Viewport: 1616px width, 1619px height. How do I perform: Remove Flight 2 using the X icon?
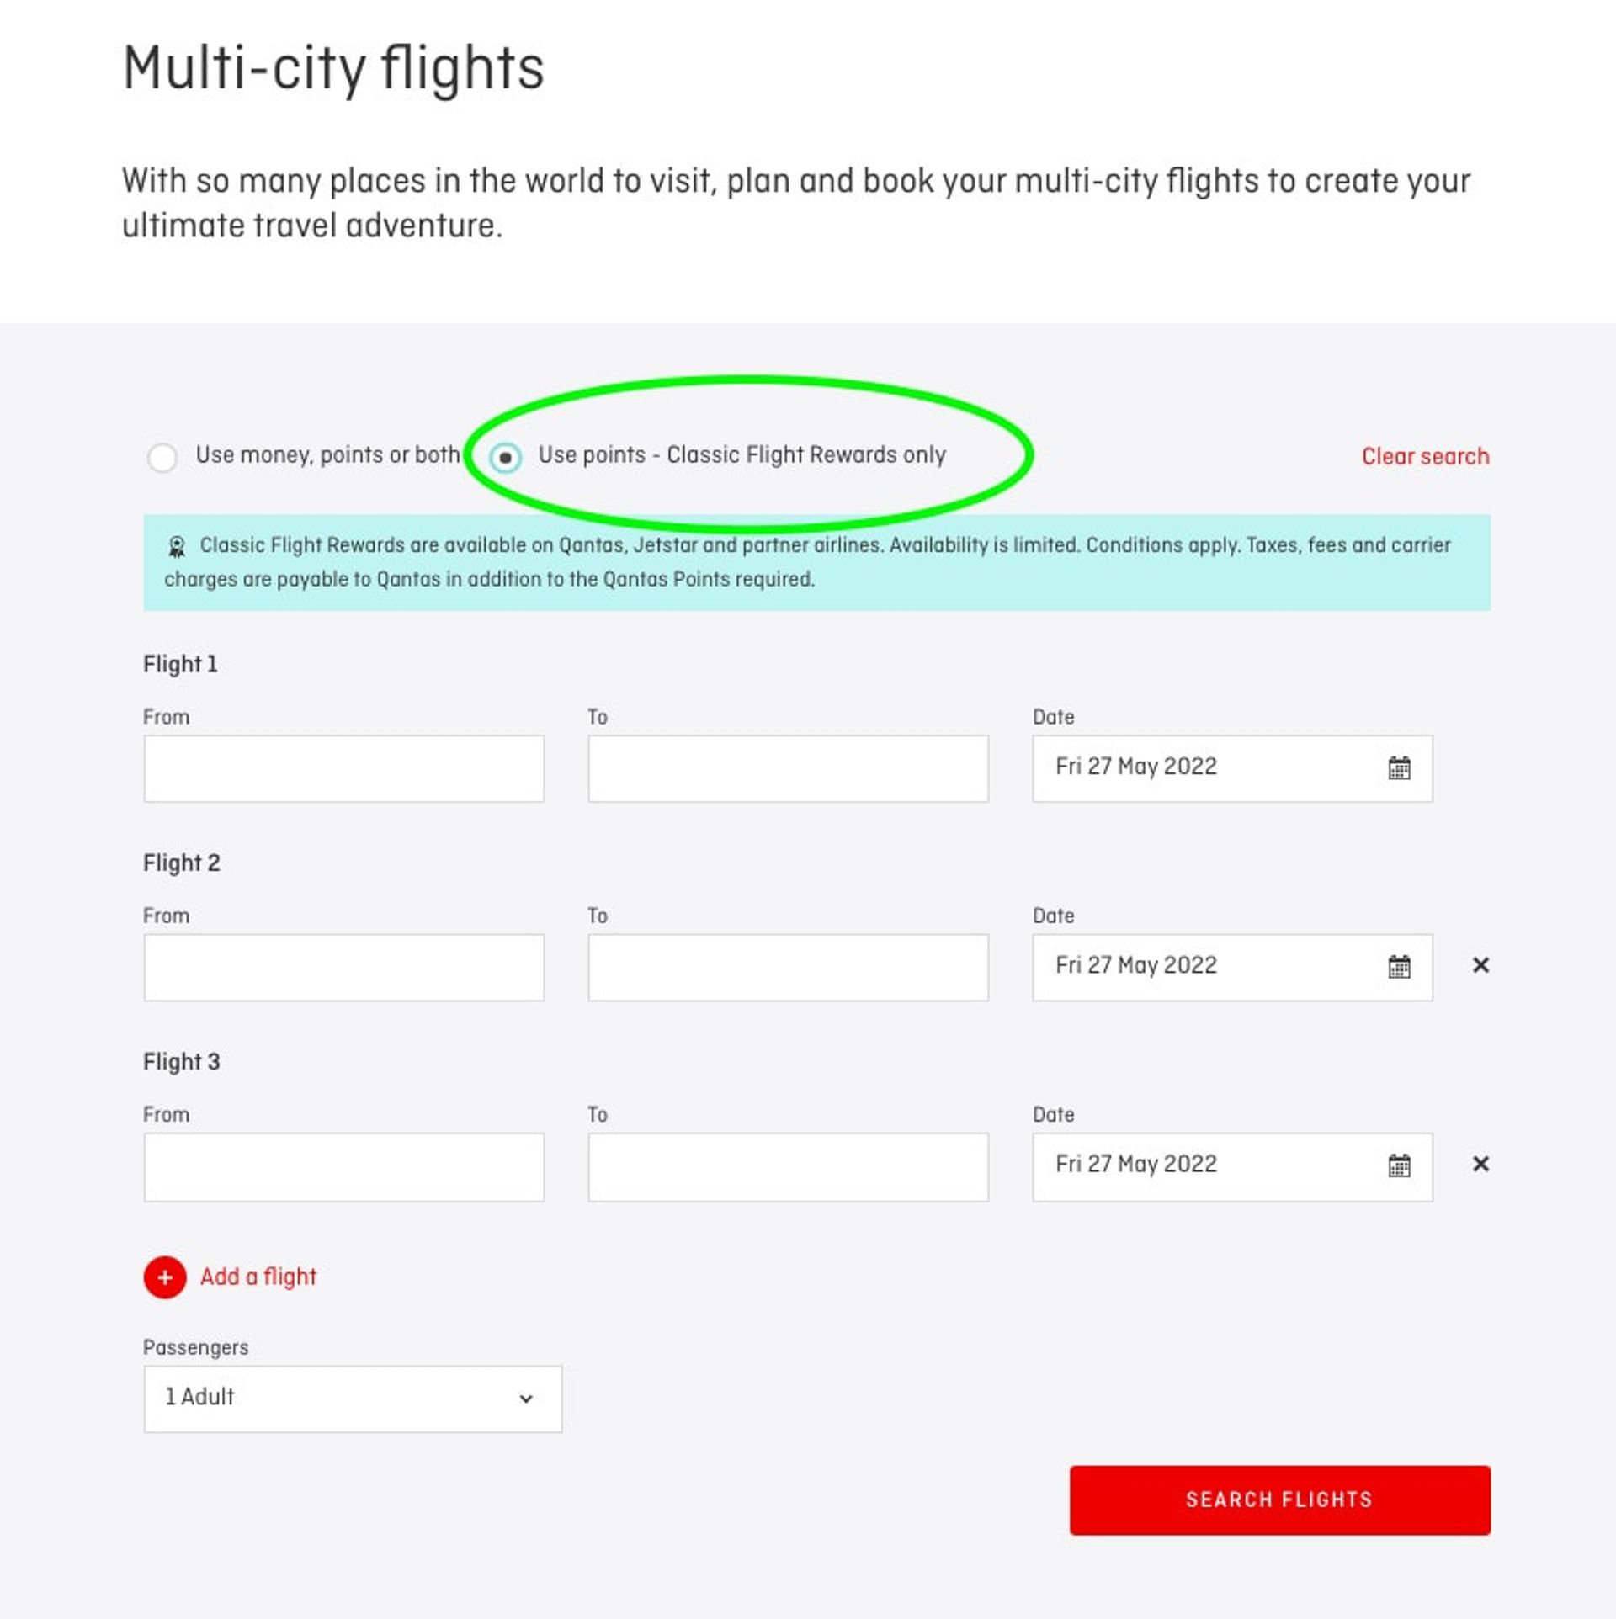[x=1480, y=966]
